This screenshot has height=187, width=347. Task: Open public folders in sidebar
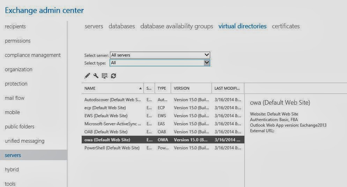20,127
